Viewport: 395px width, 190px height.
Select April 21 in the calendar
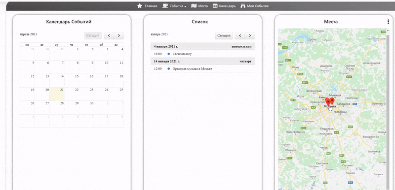tap(57, 94)
